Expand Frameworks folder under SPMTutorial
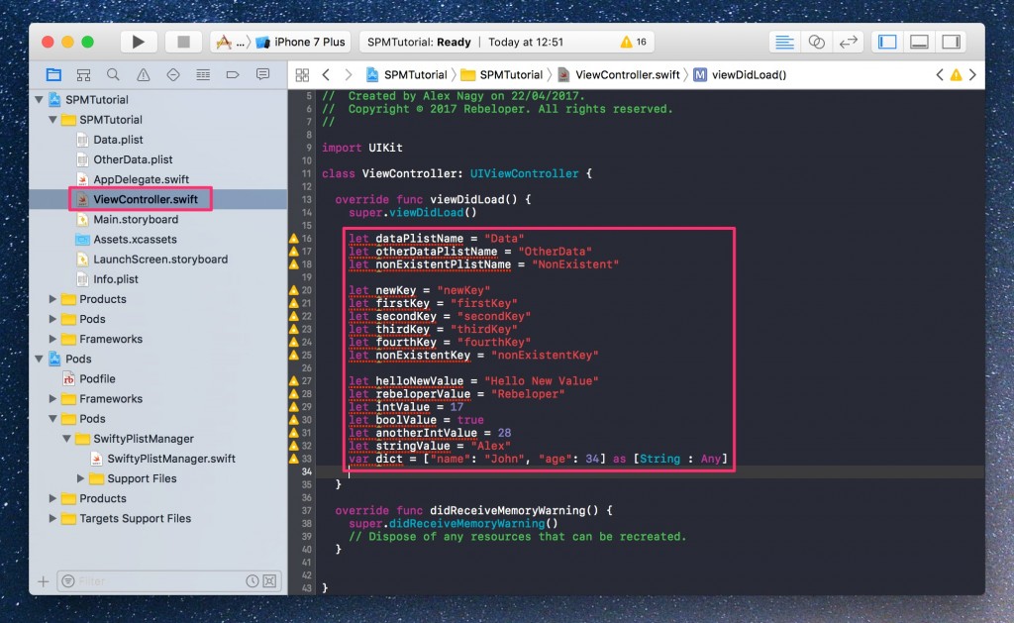 pos(52,339)
